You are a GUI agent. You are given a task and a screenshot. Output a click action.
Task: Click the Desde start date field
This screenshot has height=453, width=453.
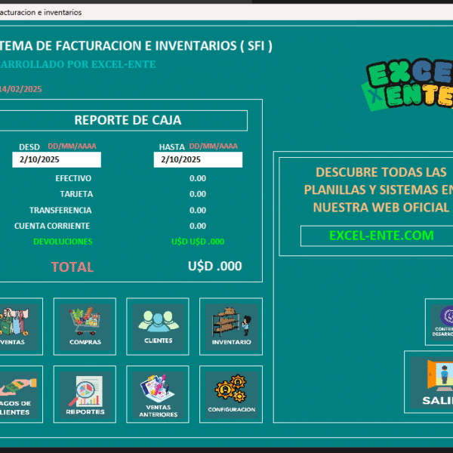tap(57, 159)
